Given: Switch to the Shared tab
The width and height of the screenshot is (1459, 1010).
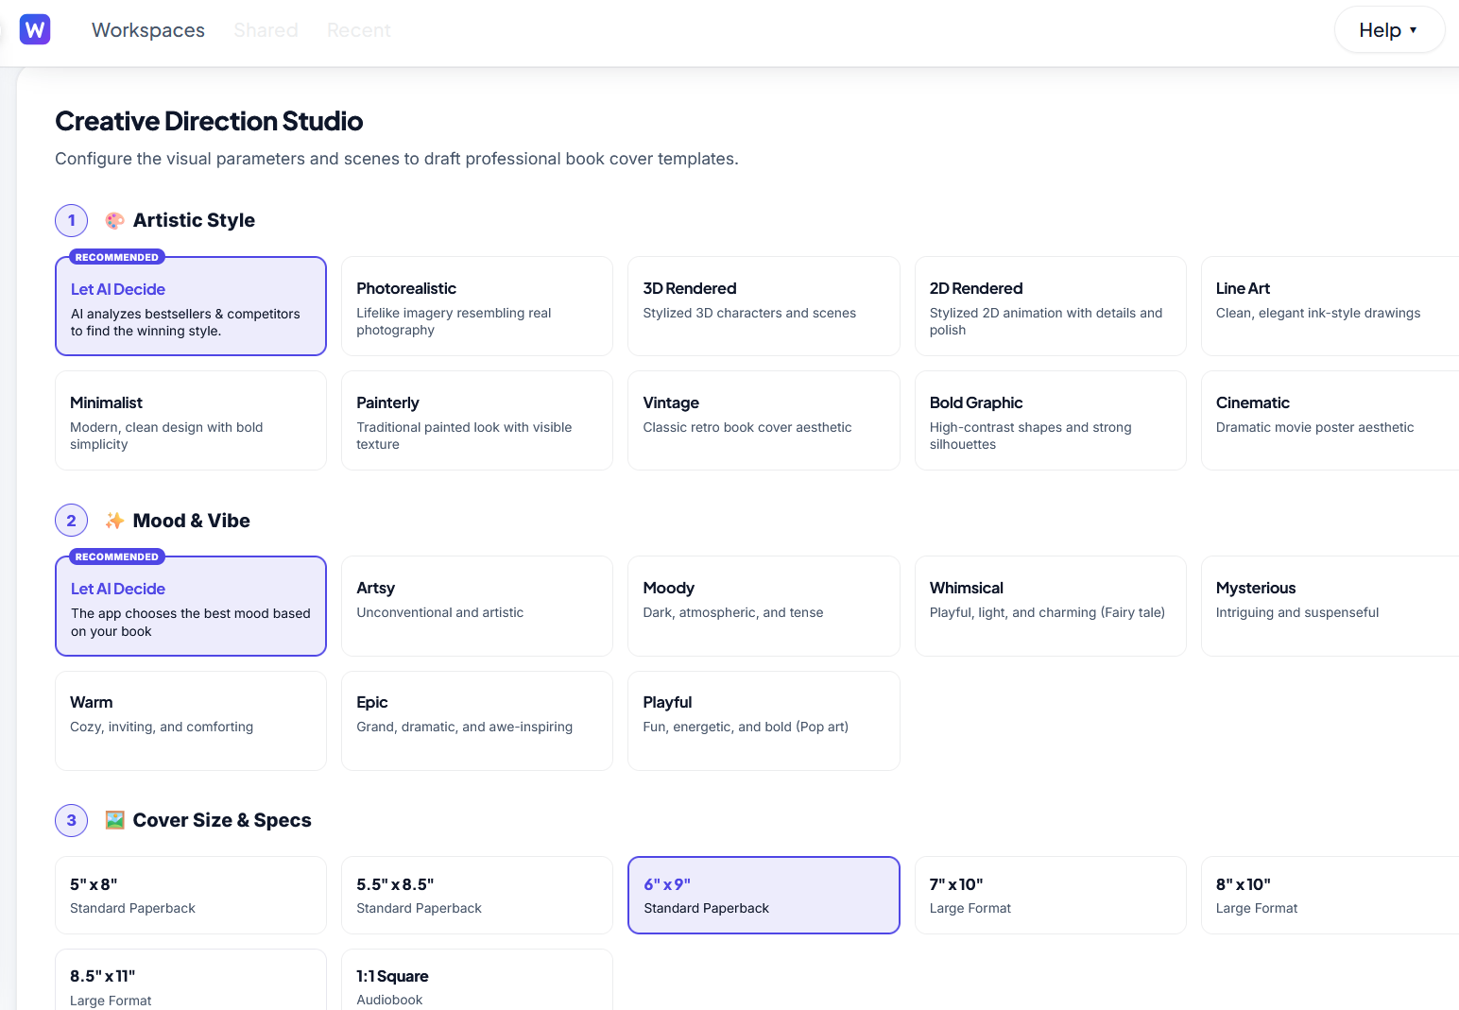Looking at the screenshot, I should 266,30.
